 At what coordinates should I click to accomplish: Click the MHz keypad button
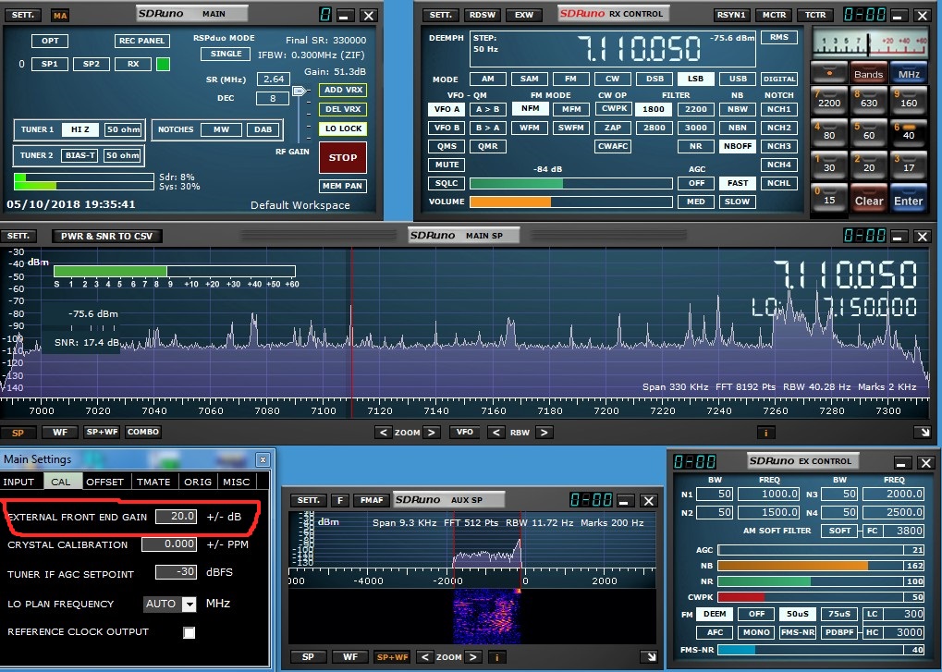[x=909, y=73]
